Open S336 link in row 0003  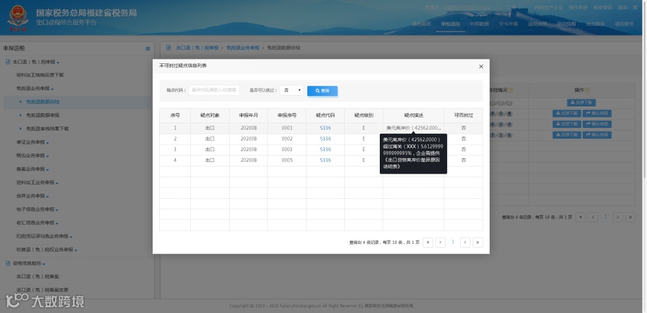325,150
